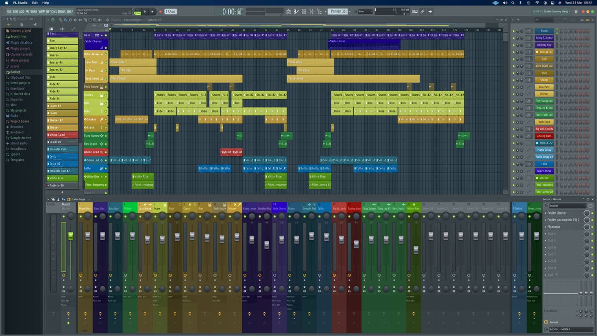Open the mixer input (none) dropdown at top
597x336 pixels.
(x=568, y=206)
